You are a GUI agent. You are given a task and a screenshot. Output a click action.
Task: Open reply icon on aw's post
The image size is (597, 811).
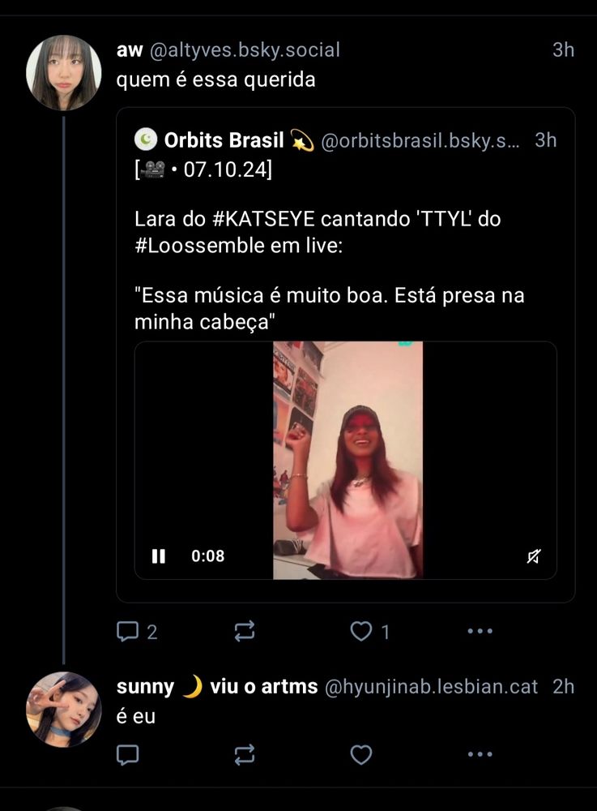(127, 631)
